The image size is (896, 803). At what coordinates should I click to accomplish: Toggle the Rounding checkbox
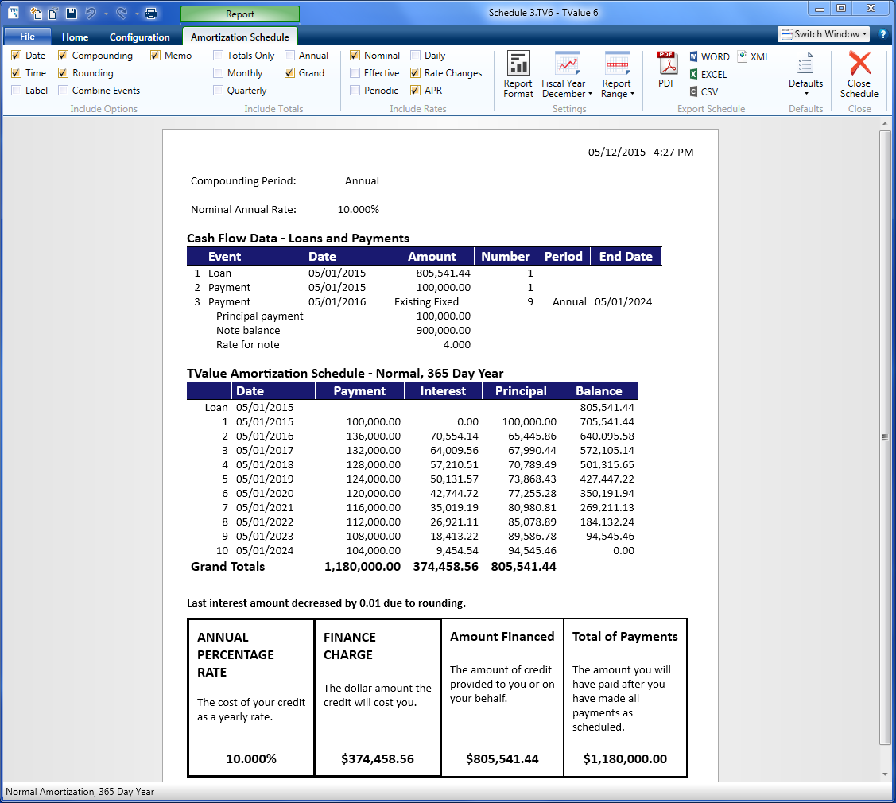tap(63, 72)
